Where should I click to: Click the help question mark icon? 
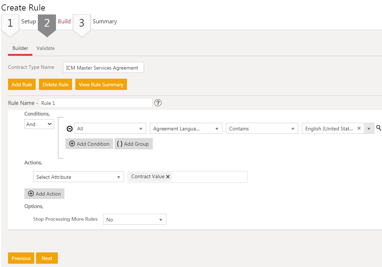pyautogui.click(x=158, y=103)
